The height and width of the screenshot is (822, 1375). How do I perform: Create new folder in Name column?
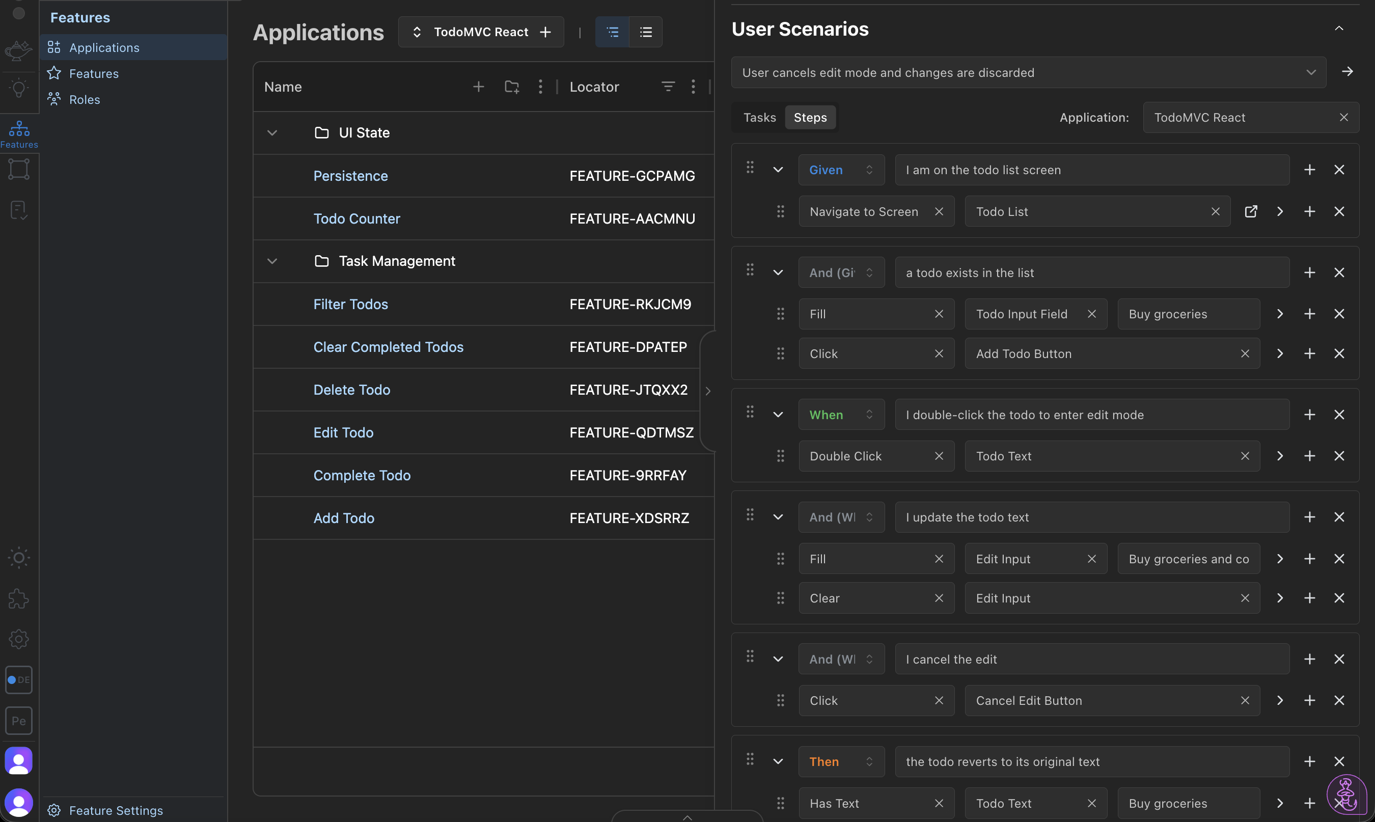point(511,87)
